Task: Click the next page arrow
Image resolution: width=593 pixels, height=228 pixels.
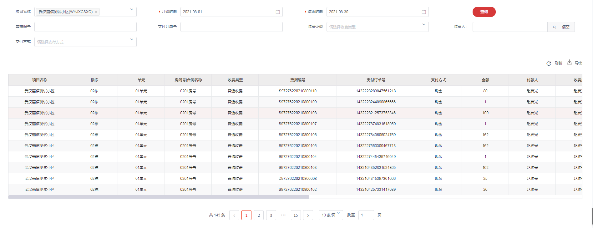Action: click(x=308, y=215)
